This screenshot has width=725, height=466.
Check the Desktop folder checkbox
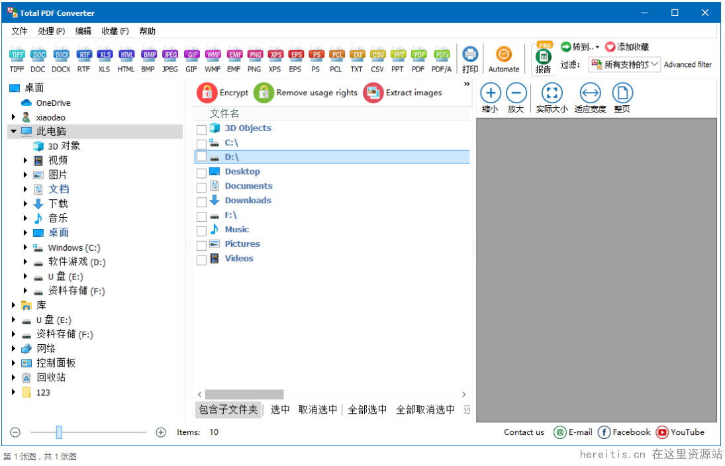(201, 173)
